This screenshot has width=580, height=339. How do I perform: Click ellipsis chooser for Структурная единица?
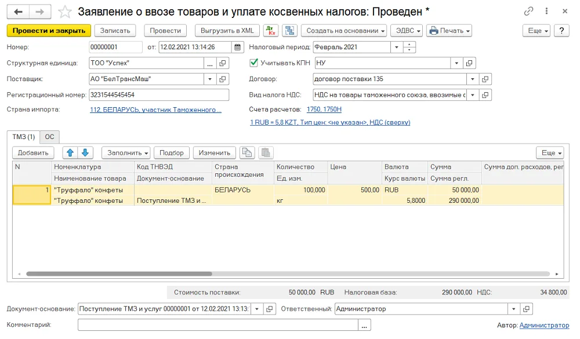(x=210, y=63)
